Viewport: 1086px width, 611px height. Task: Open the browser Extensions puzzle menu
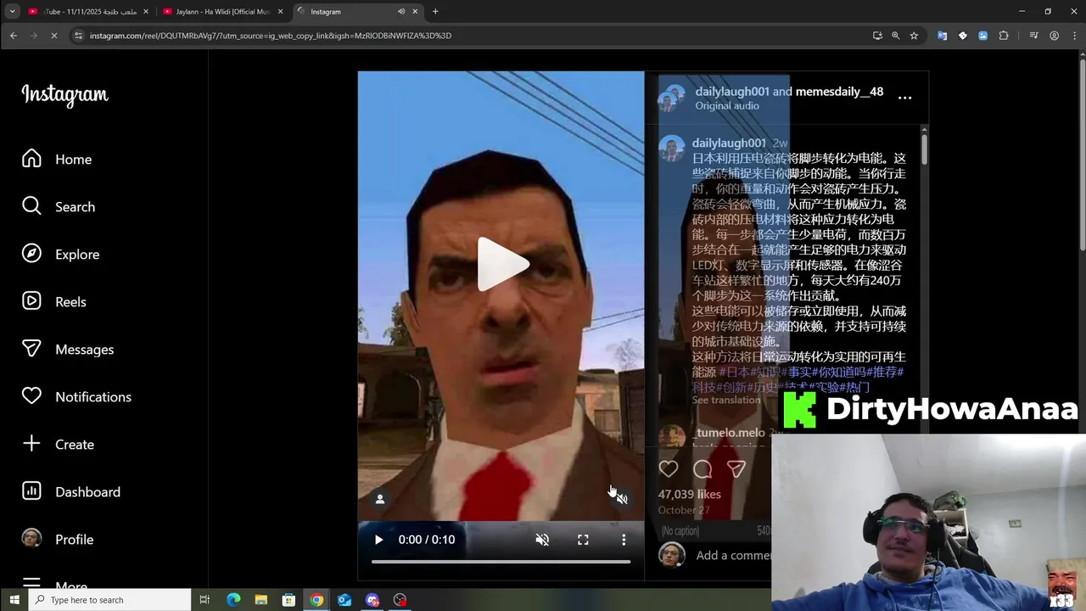(x=1004, y=36)
